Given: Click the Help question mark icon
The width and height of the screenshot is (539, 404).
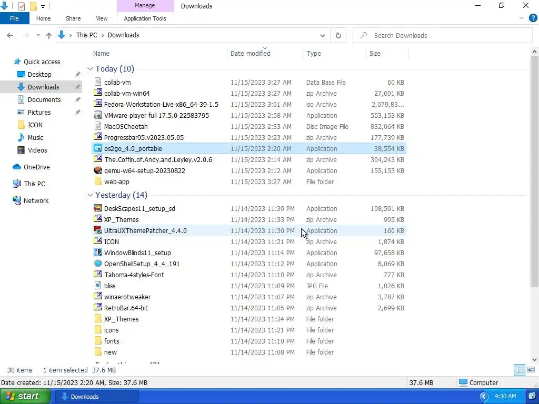Looking at the screenshot, I should pos(533,18).
